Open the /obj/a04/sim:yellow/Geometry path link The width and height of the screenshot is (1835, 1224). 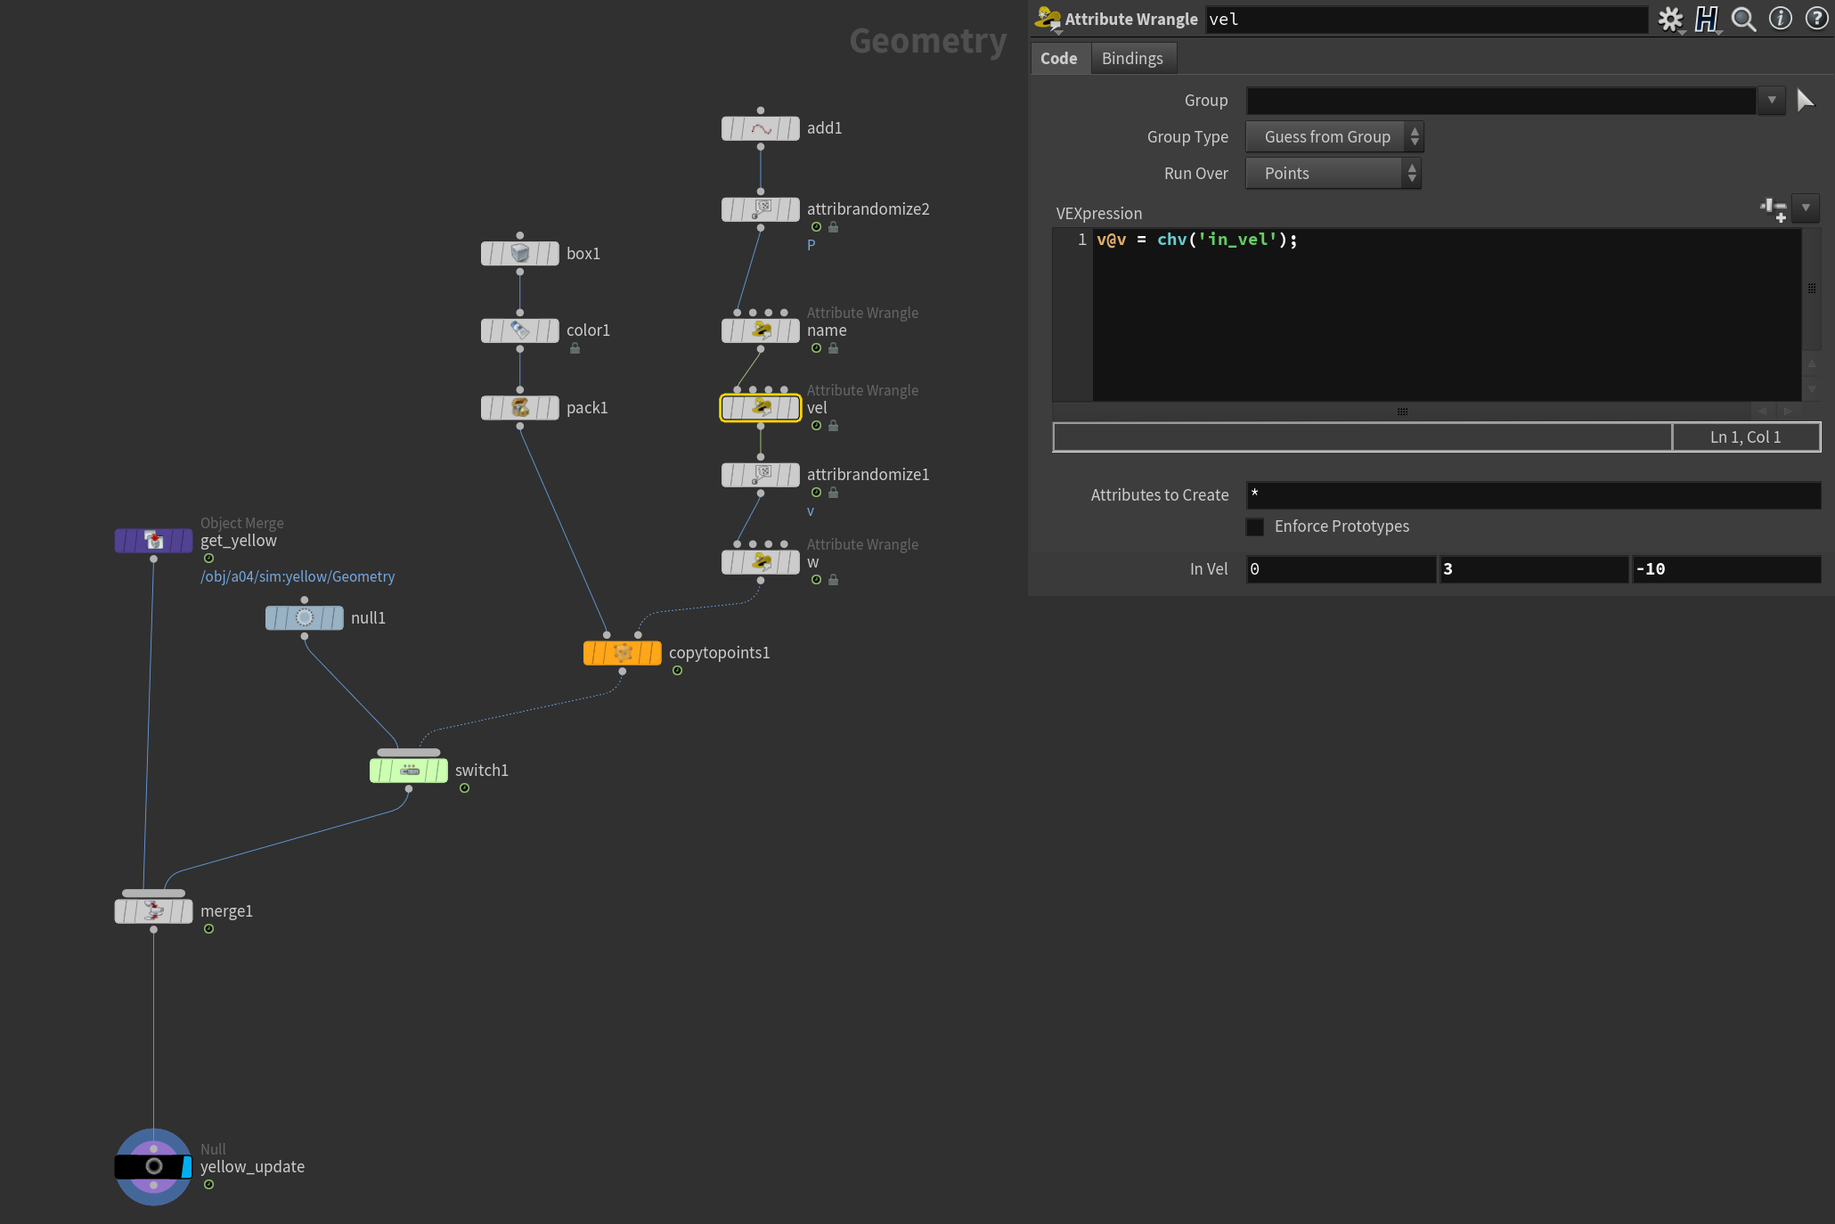point(298,577)
